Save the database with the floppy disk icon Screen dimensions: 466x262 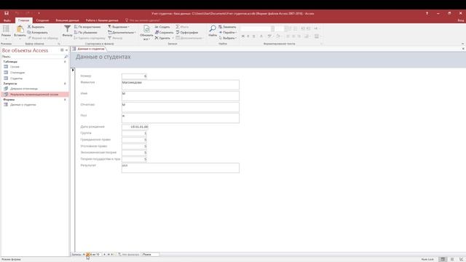click(x=7, y=13)
